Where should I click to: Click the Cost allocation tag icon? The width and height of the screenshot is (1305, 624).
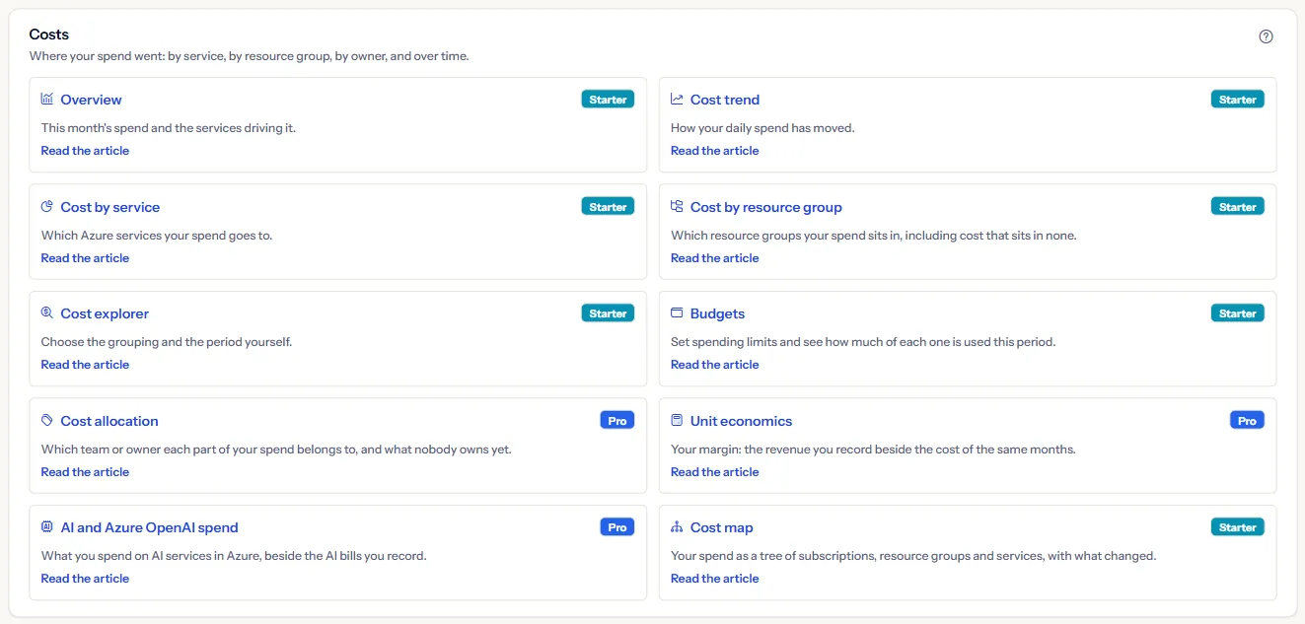point(47,420)
